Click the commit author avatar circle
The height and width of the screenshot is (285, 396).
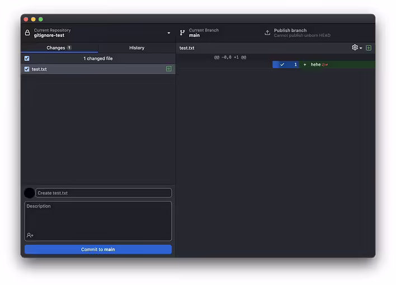click(29, 193)
